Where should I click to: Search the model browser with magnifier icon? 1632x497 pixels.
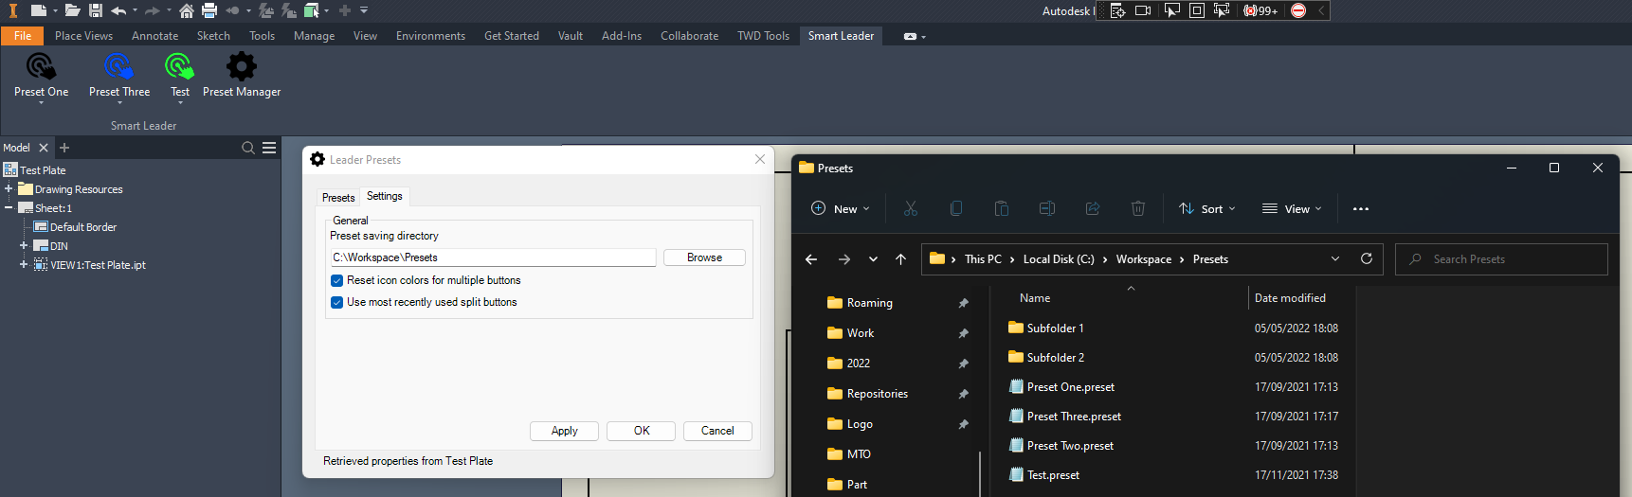(248, 148)
